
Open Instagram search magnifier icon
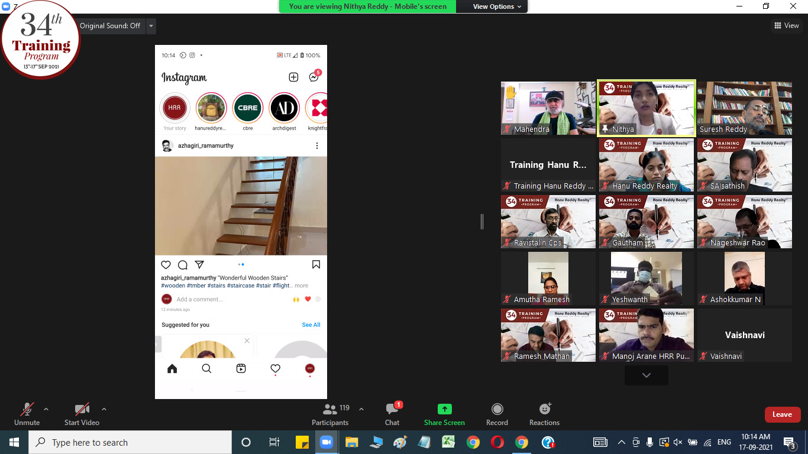(x=206, y=369)
